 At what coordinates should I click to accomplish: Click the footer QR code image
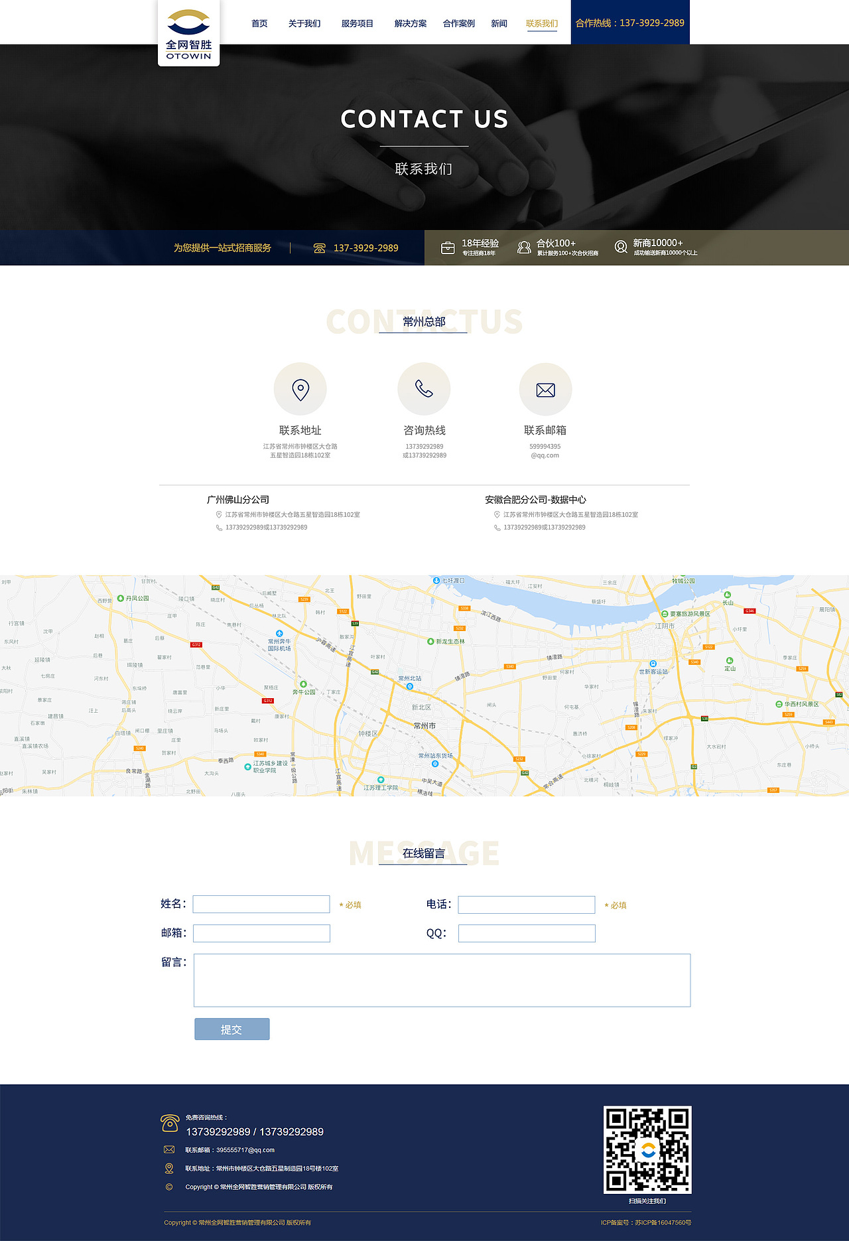click(647, 1150)
